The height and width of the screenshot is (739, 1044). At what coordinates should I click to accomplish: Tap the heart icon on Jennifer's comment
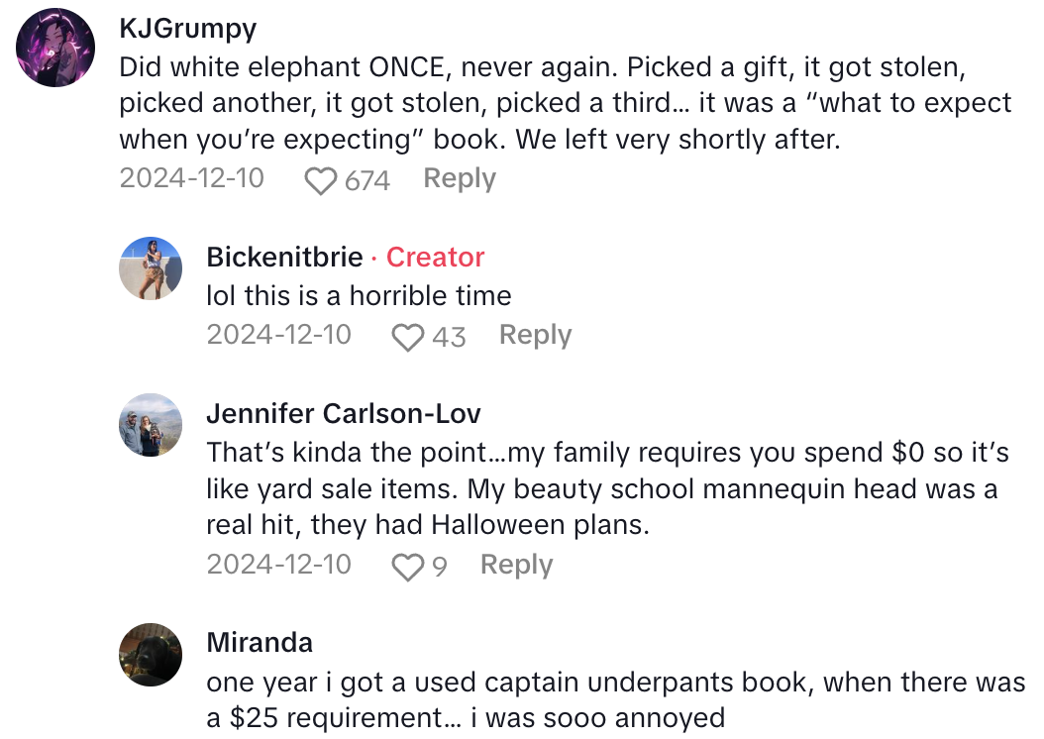tap(406, 566)
